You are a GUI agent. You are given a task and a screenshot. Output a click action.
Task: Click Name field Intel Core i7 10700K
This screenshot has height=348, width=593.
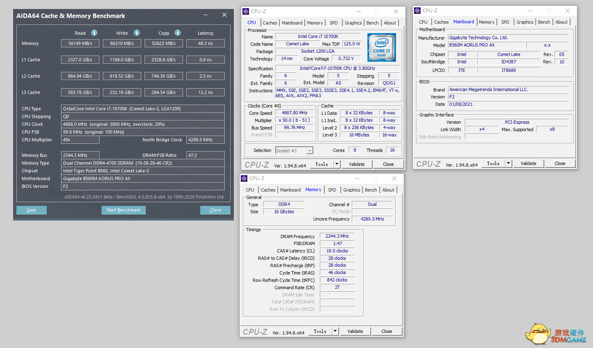[318, 36]
